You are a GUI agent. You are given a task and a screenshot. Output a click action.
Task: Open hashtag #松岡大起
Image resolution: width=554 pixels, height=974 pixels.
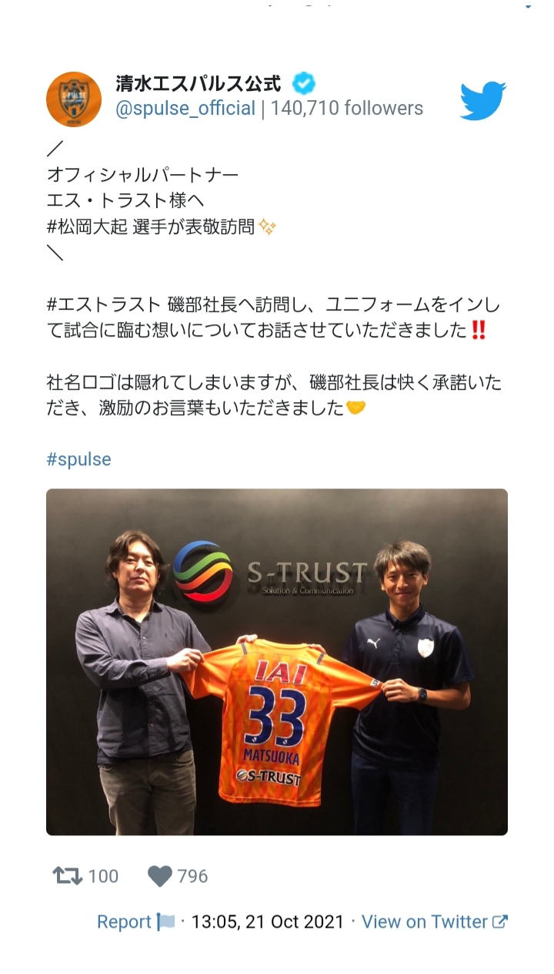[87, 227]
